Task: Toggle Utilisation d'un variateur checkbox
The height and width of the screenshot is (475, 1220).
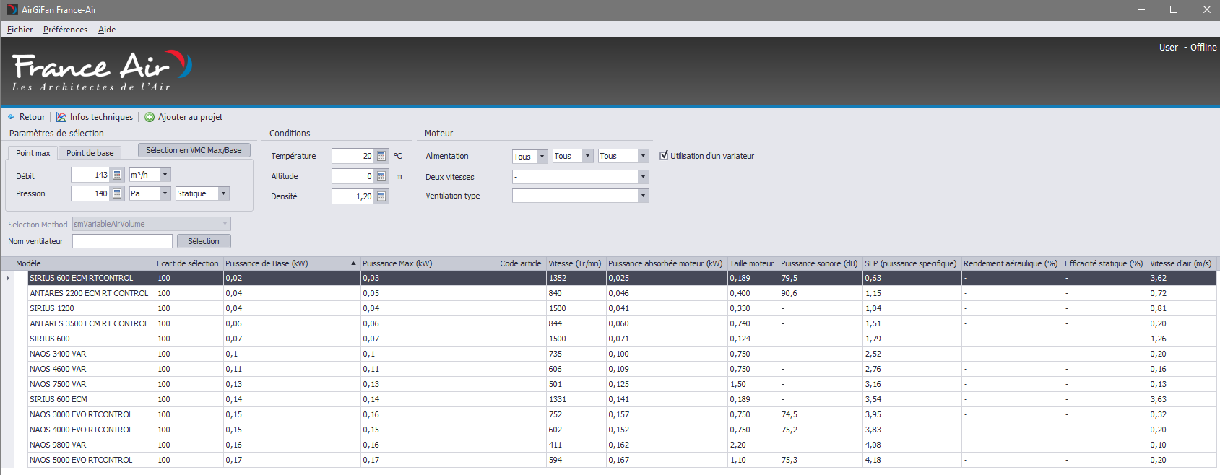Action: [664, 155]
